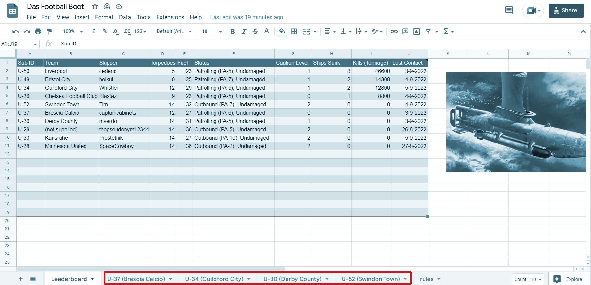Increase decimal places
This screenshot has height=285, width=591.
[x=127, y=32]
